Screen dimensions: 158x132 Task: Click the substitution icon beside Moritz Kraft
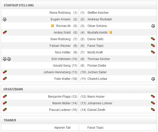point(153,52)
